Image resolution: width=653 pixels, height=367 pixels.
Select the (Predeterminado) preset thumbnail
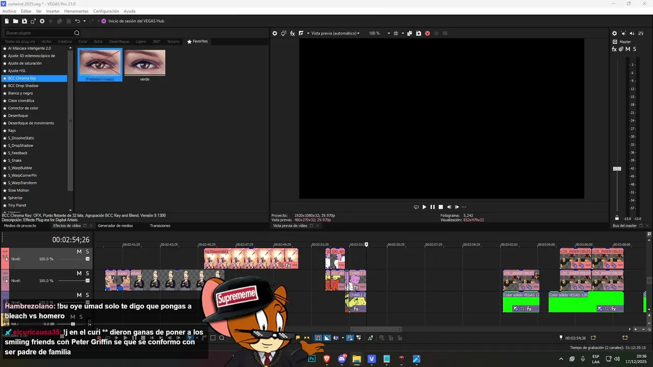(100, 65)
